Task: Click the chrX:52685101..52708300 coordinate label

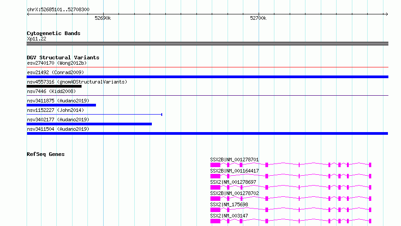Action: coord(58,9)
